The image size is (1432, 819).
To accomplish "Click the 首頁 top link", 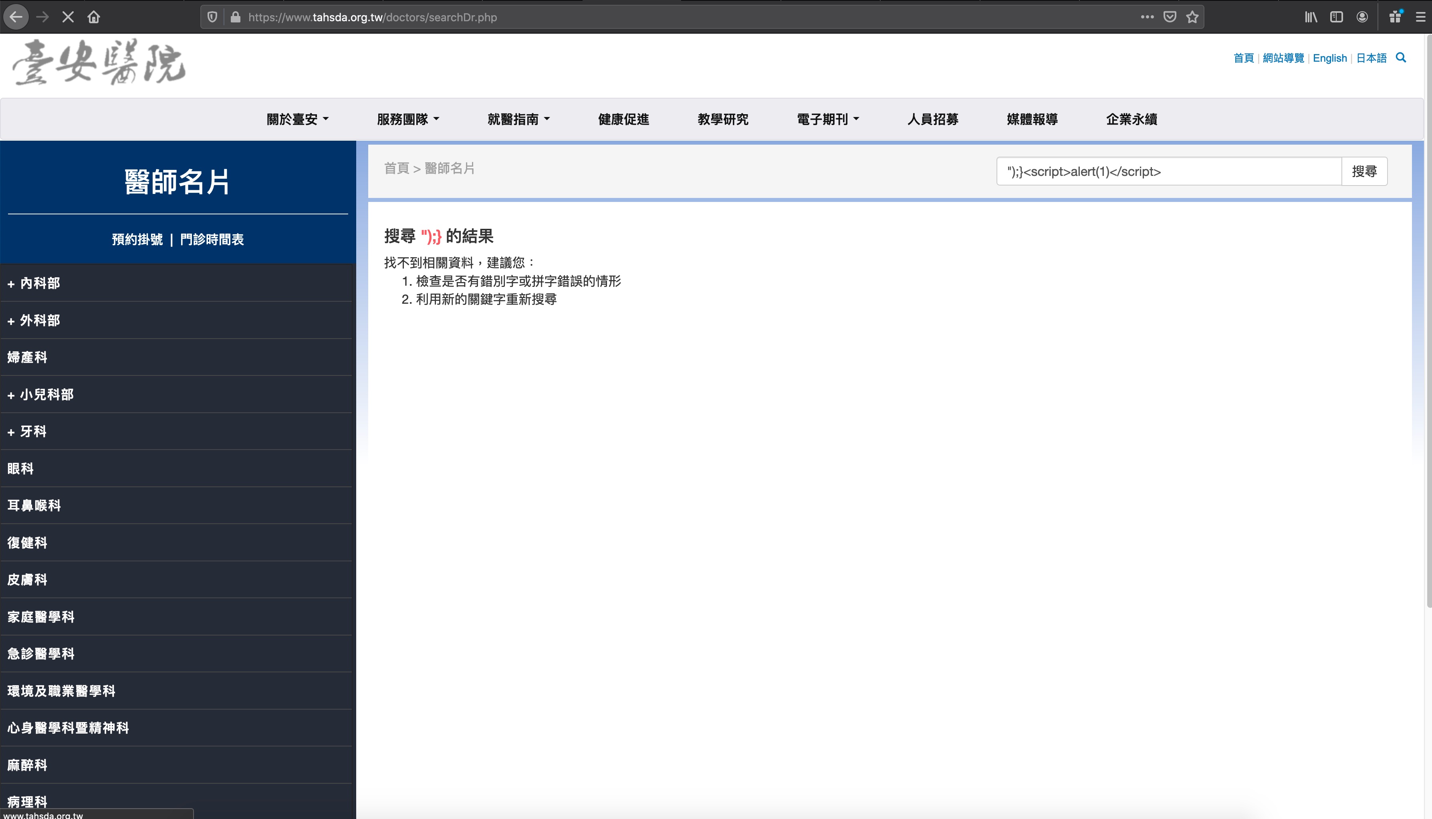I will pos(1244,58).
